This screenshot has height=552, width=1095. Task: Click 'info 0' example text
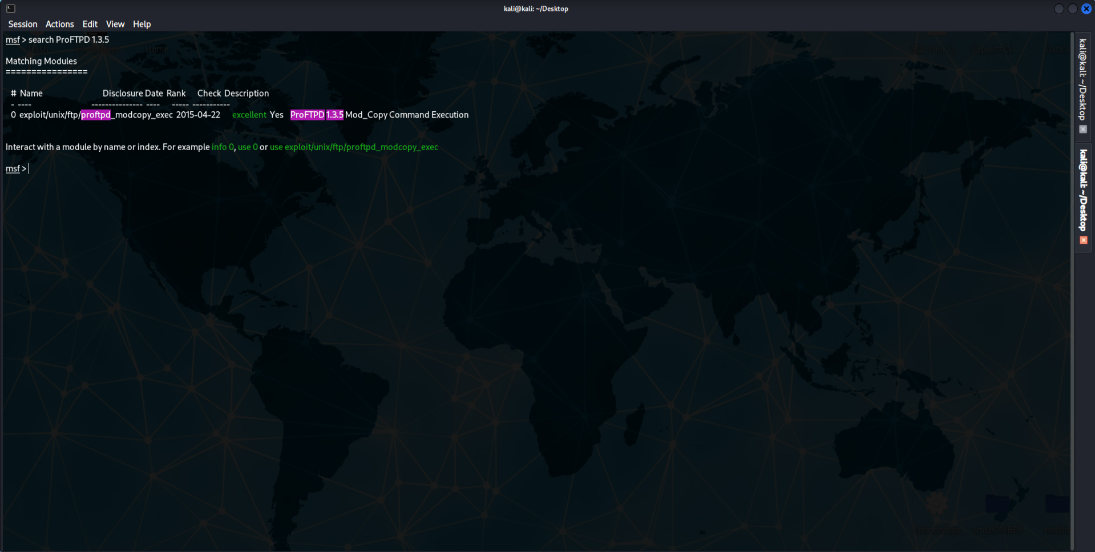coord(223,147)
